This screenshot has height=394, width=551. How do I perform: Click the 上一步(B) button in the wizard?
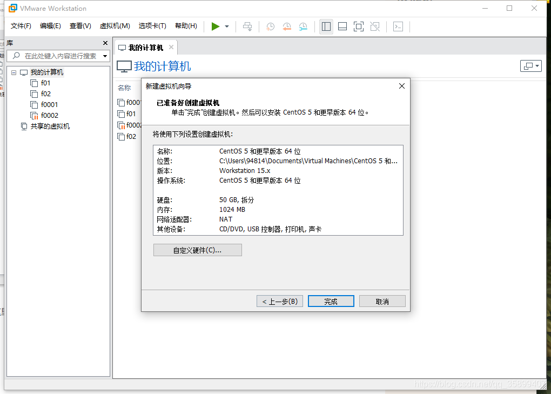coord(279,301)
